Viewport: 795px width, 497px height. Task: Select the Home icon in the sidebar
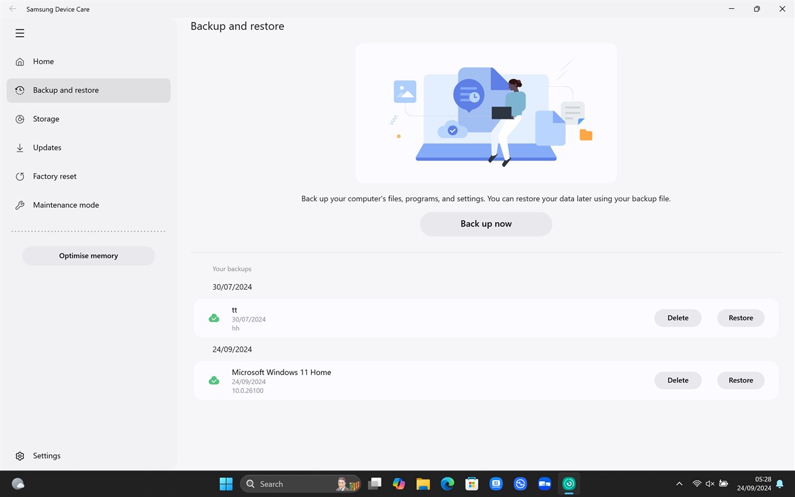pos(20,61)
